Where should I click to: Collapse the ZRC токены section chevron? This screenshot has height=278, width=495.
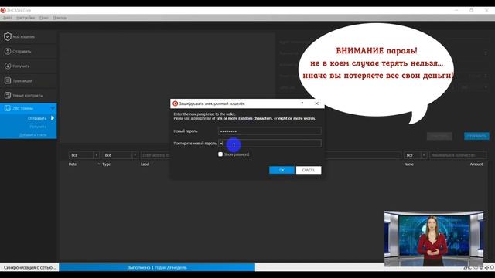[x=53, y=108]
